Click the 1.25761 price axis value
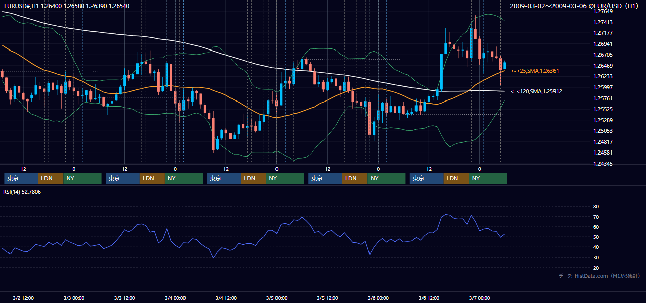The width and height of the screenshot is (646, 303). 603,98
